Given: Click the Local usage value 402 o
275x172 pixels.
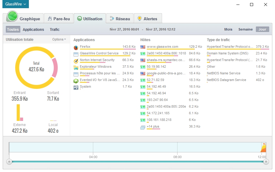Looking at the screenshot, I should point(53,131).
